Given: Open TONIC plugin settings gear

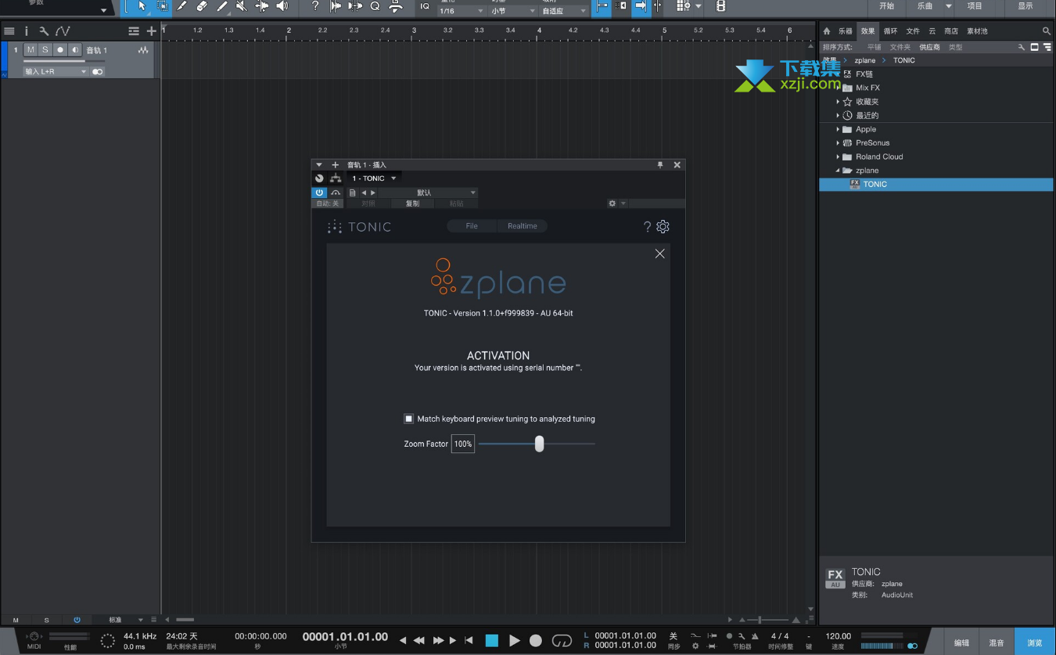Looking at the screenshot, I should pos(663,227).
